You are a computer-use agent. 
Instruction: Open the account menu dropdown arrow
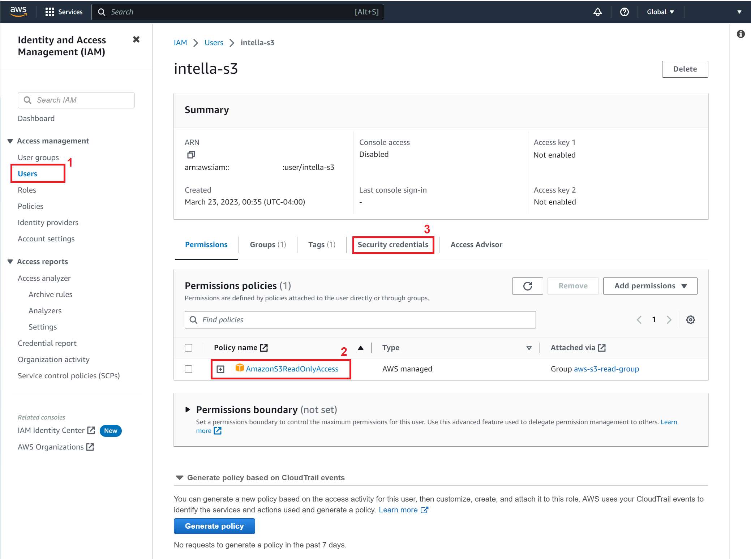click(x=739, y=12)
